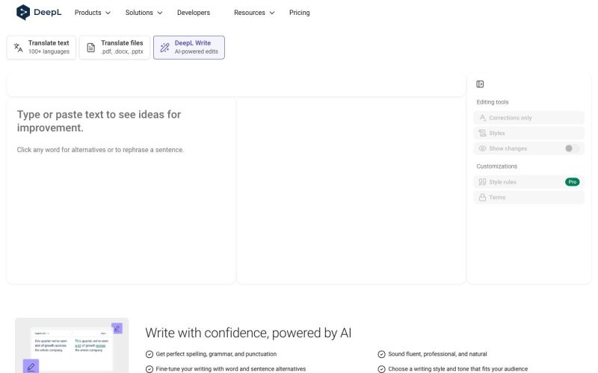Viewport: 598px width, 373px height.
Task: Collapse the editing tools sidebar panel
Action: pyautogui.click(x=480, y=84)
